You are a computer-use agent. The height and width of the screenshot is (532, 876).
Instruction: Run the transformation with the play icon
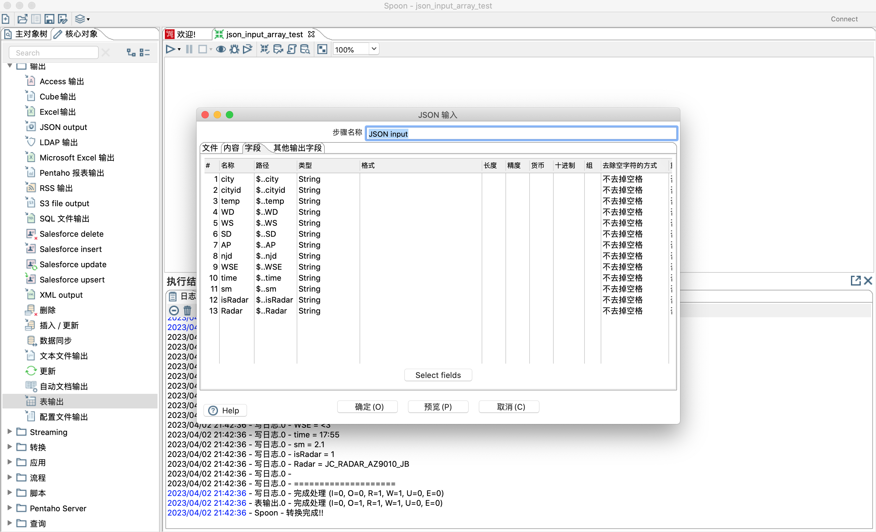point(170,49)
